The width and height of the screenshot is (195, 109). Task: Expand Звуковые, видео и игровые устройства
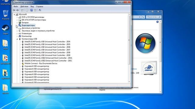click(x=17, y=31)
